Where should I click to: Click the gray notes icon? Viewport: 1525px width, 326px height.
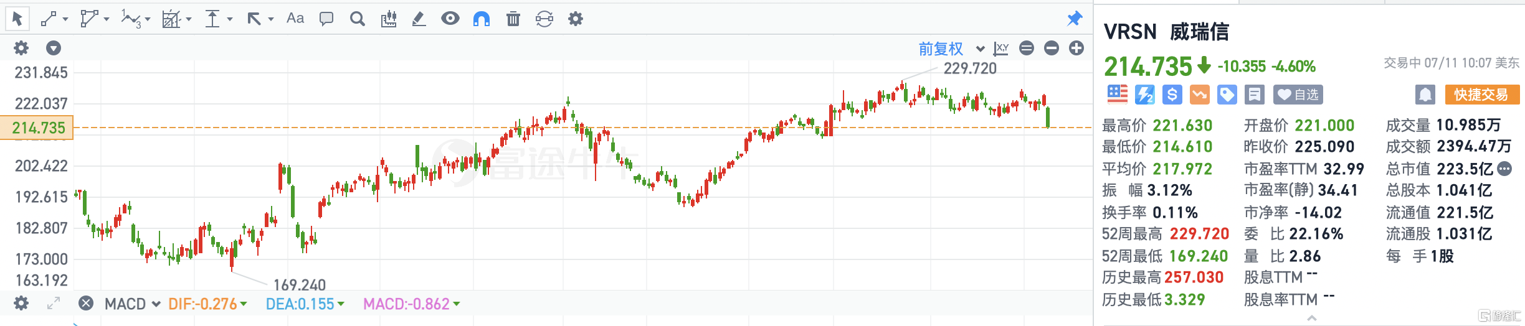click(1255, 95)
